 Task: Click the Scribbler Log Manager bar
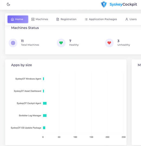coord(45,116)
